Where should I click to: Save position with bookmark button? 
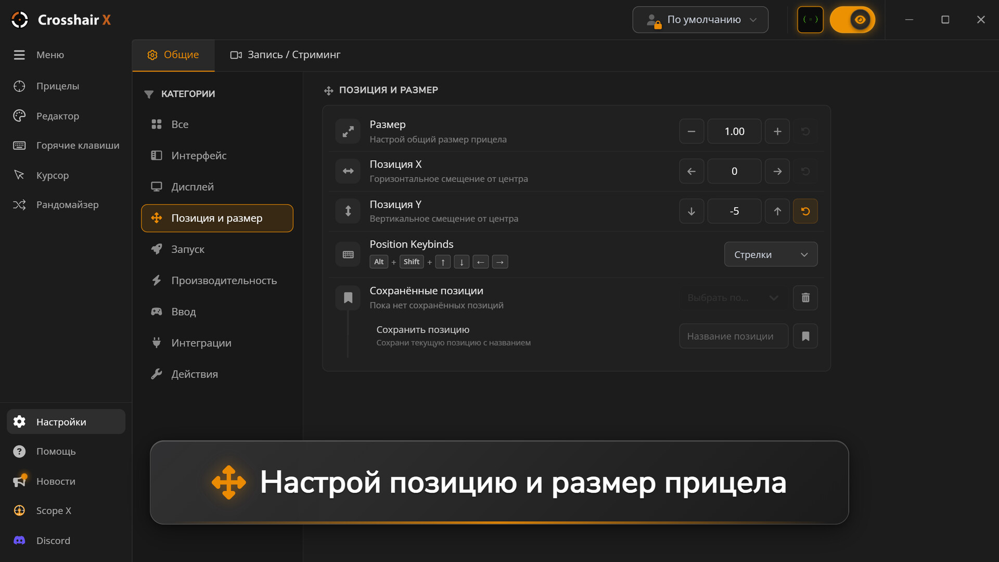[x=805, y=336]
